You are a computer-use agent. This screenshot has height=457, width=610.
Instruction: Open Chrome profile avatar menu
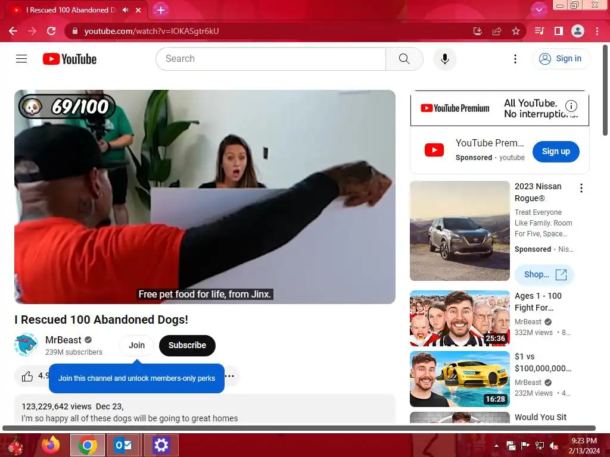pos(578,31)
